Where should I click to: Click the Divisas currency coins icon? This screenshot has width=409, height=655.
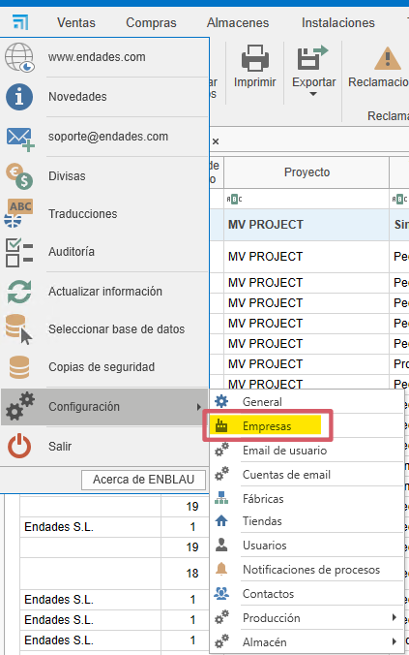click(x=19, y=176)
